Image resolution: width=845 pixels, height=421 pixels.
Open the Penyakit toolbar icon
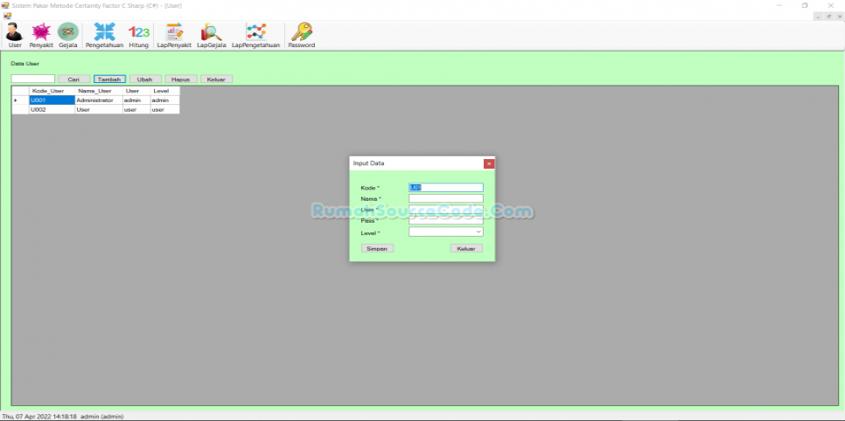(41, 36)
